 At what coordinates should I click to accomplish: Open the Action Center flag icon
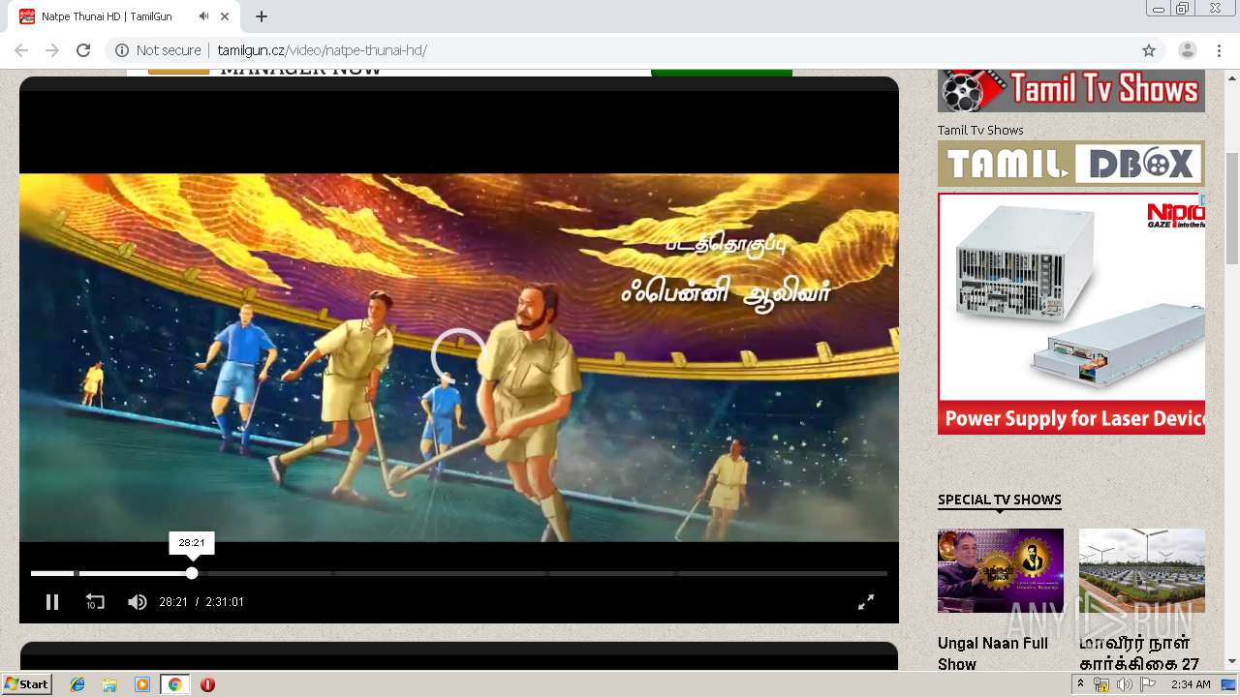[1147, 684]
